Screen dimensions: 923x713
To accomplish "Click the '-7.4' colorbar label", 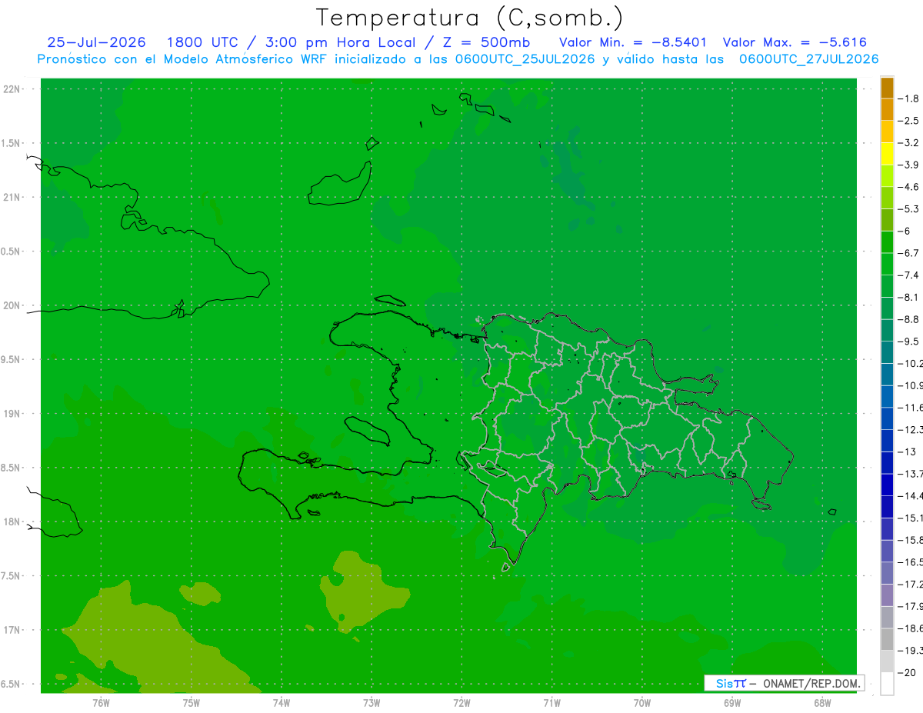I will tap(908, 275).
